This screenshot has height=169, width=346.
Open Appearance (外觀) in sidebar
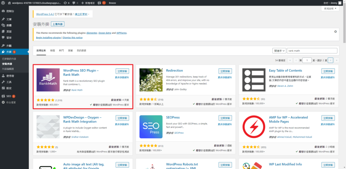(x=14, y=46)
